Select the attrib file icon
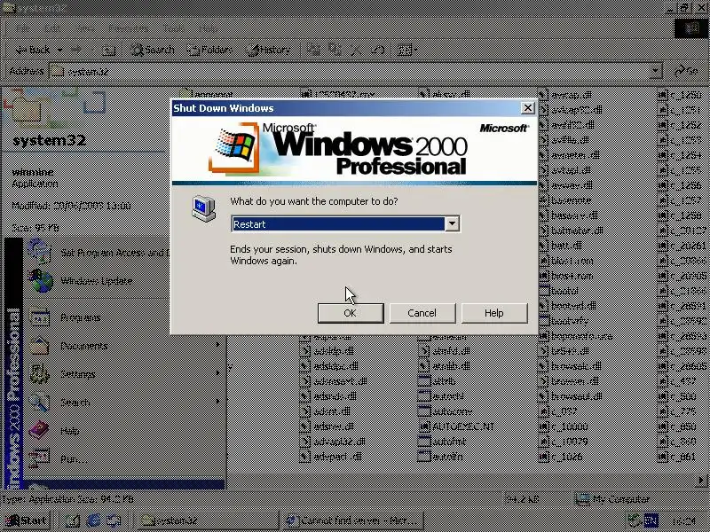Screen dimensions: 710x532 [x=424, y=381]
